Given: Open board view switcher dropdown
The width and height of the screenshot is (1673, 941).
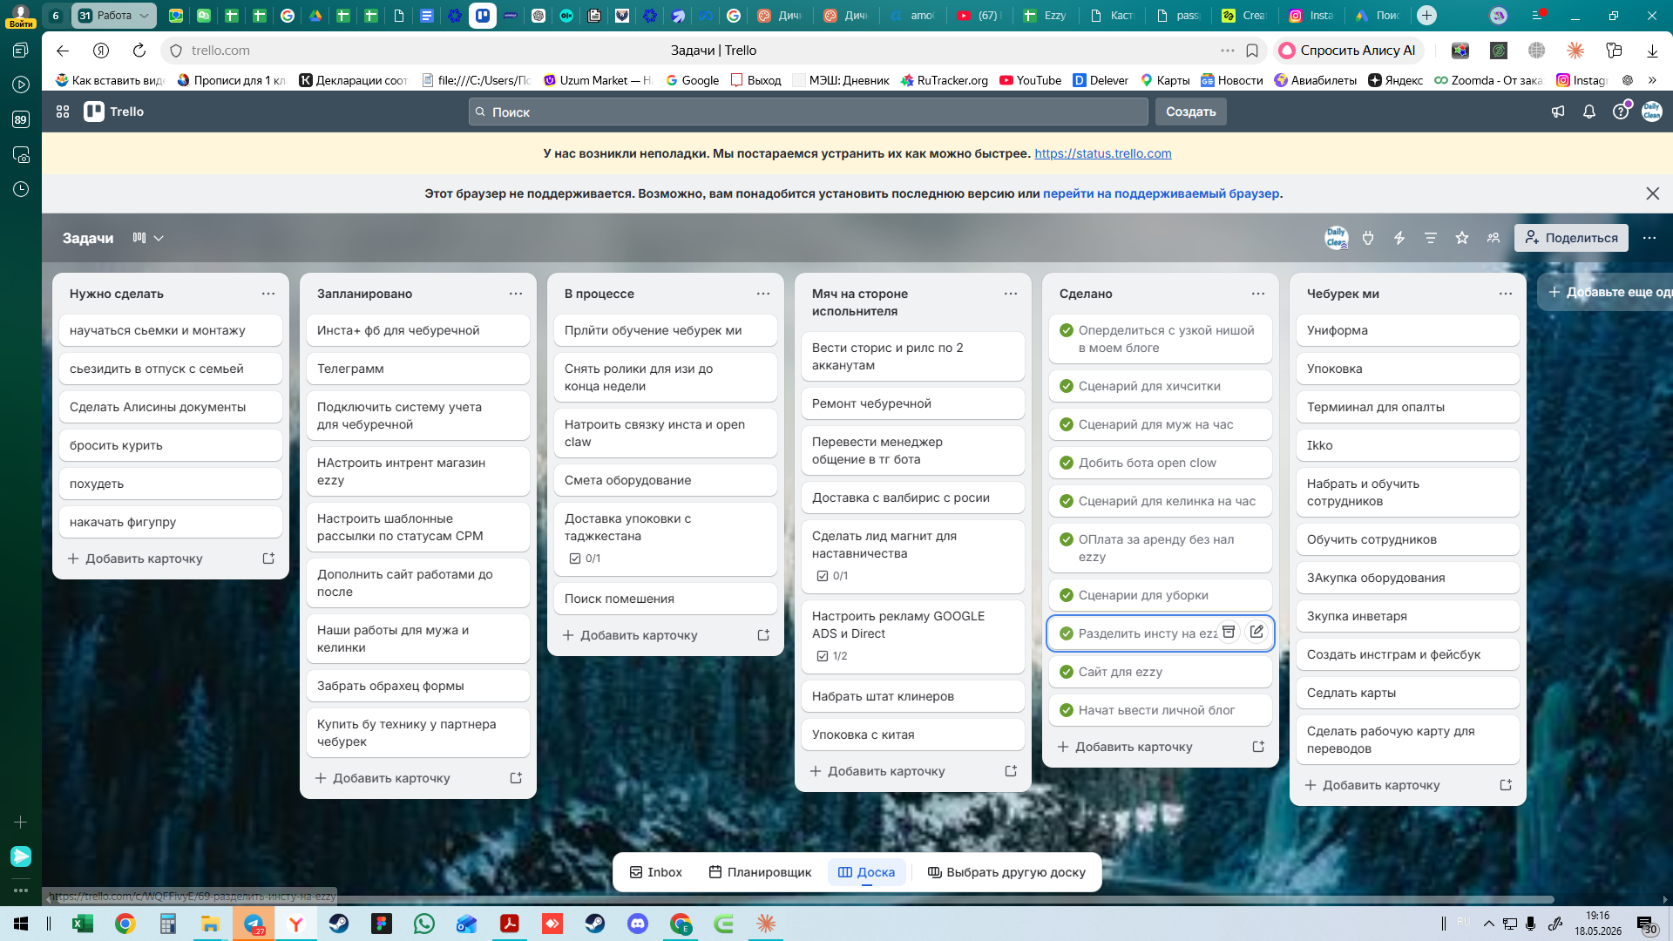Looking at the screenshot, I should [x=148, y=238].
